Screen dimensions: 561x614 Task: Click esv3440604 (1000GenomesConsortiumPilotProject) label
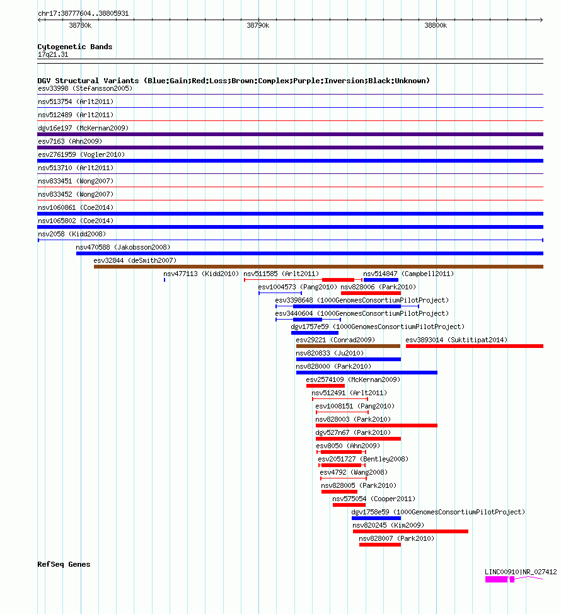pyautogui.click(x=362, y=314)
